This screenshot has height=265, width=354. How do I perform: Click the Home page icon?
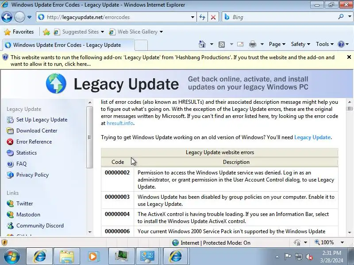point(202,44)
